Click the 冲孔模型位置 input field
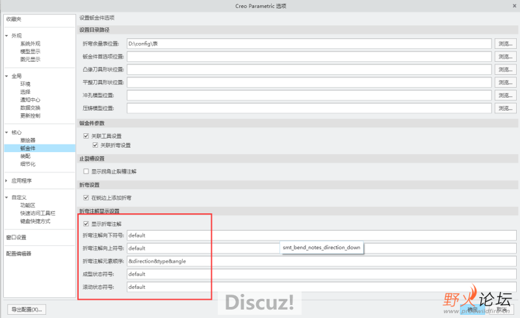520x318 pixels. [309, 95]
